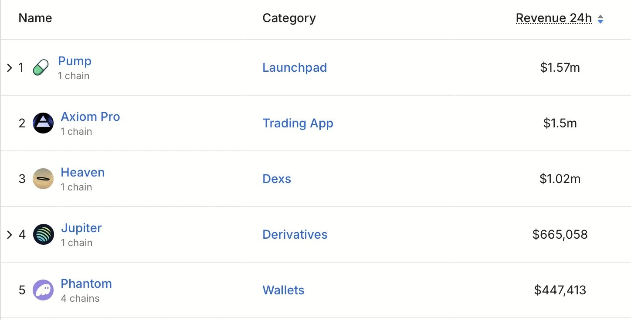Click the Name column header
The image size is (631, 320).
pos(35,18)
